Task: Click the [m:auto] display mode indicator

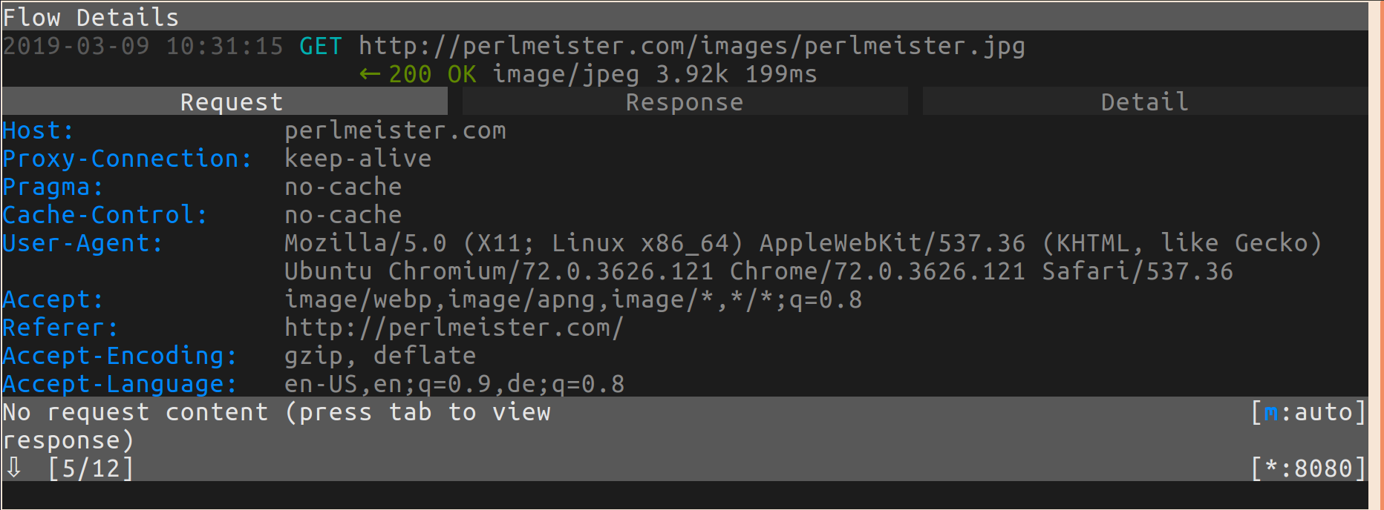Action: pyautogui.click(x=1308, y=412)
